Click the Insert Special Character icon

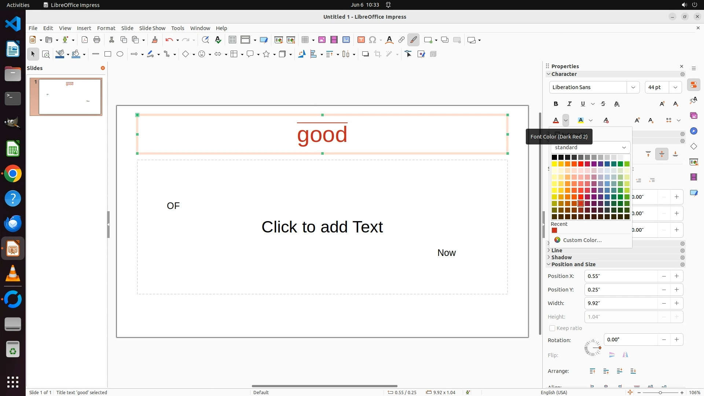point(373,40)
